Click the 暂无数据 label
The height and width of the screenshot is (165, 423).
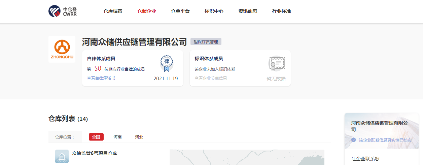point(276,79)
